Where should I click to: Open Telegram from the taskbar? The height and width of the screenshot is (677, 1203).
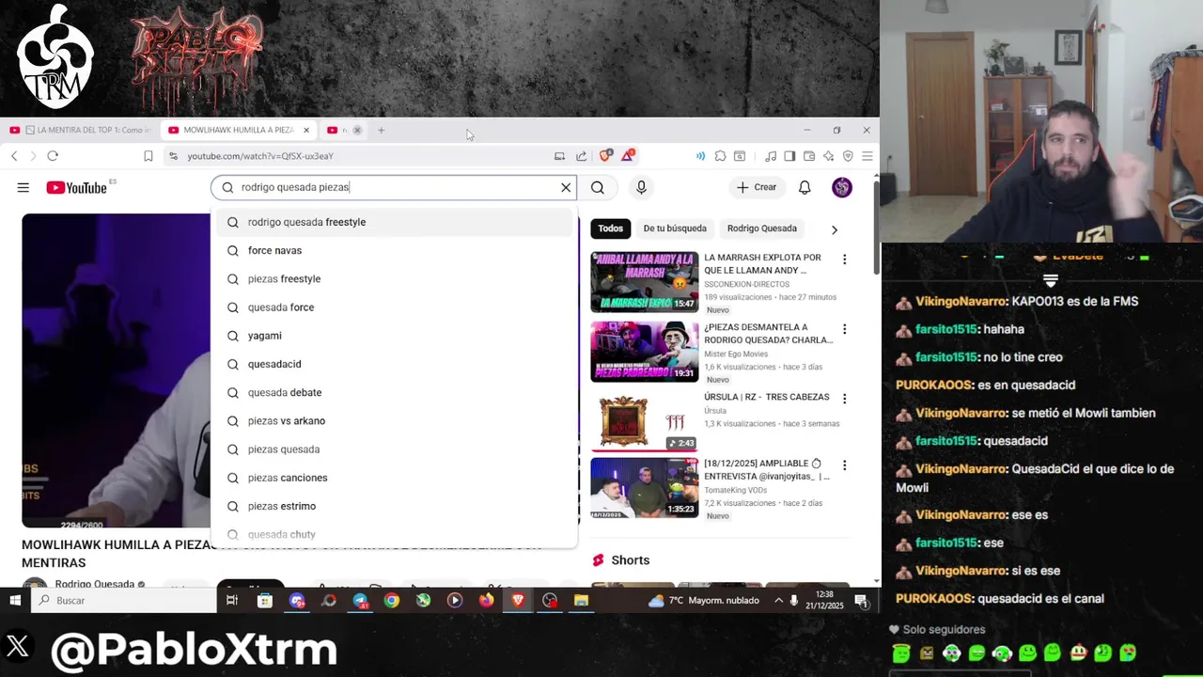click(x=360, y=600)
